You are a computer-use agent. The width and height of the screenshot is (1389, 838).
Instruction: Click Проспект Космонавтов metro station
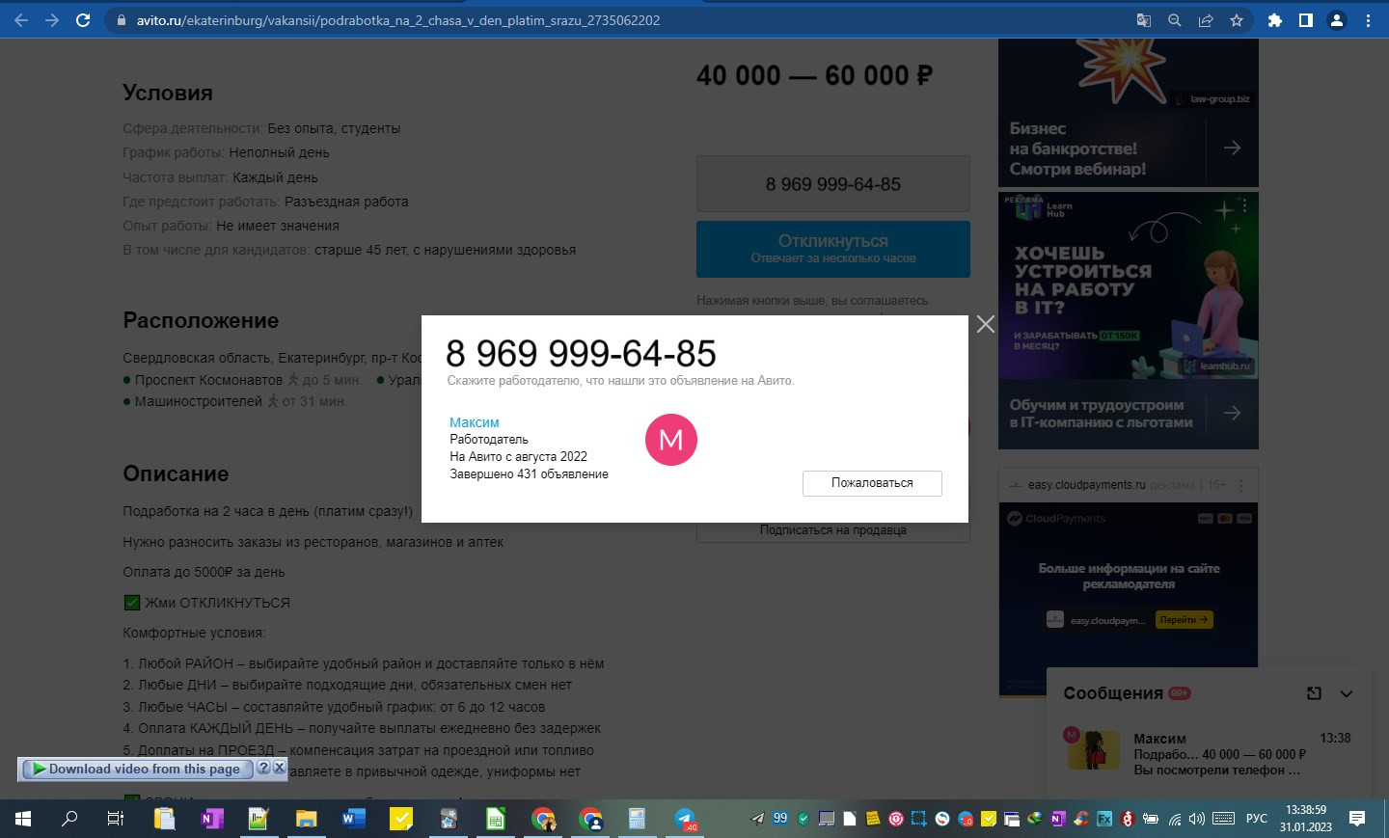pos(208,380)
